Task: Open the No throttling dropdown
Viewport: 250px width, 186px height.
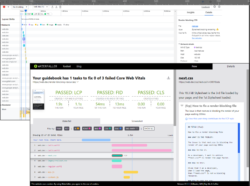Action: [20, 7]
